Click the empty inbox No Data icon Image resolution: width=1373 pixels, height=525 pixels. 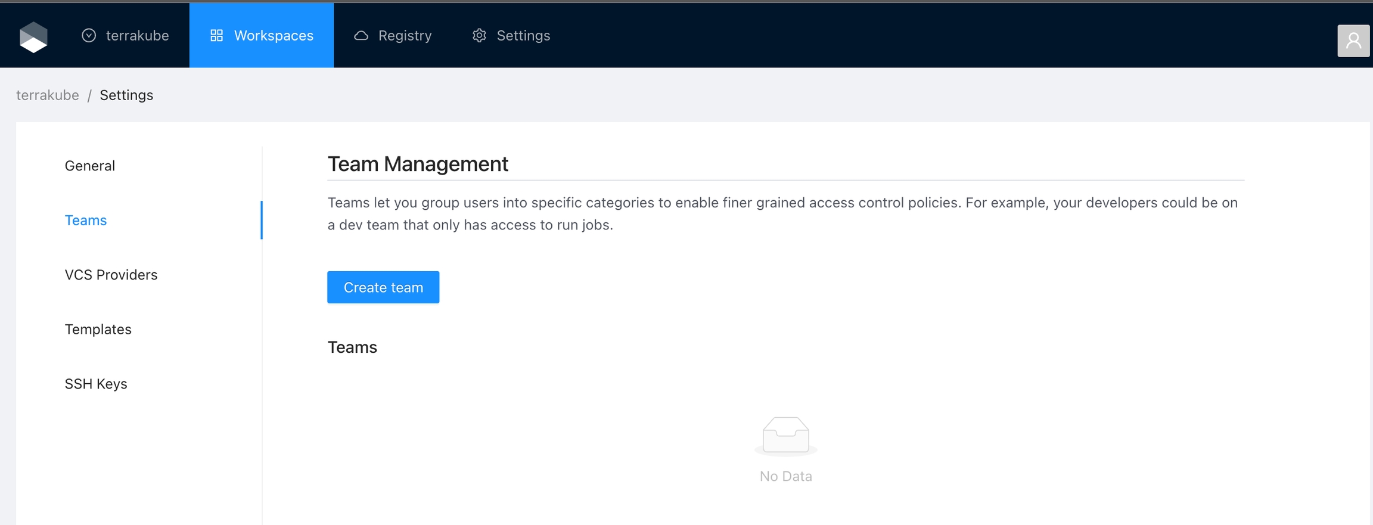coord(785,436)
